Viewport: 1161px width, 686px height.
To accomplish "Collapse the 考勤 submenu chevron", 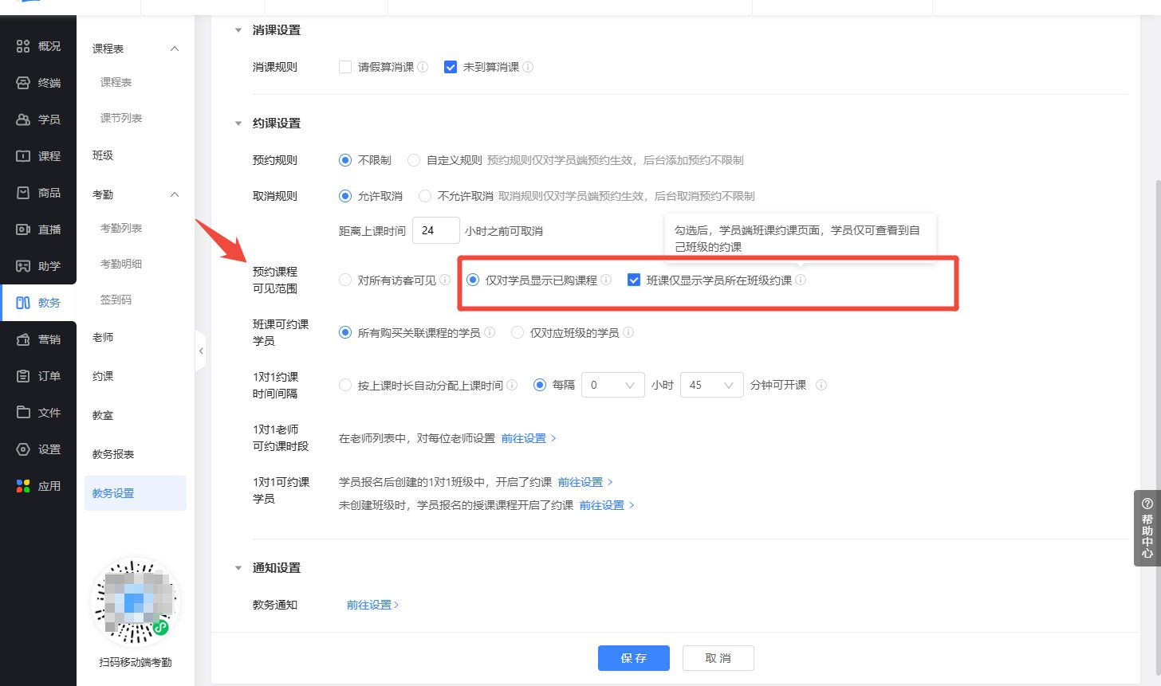I will [175, 194].
